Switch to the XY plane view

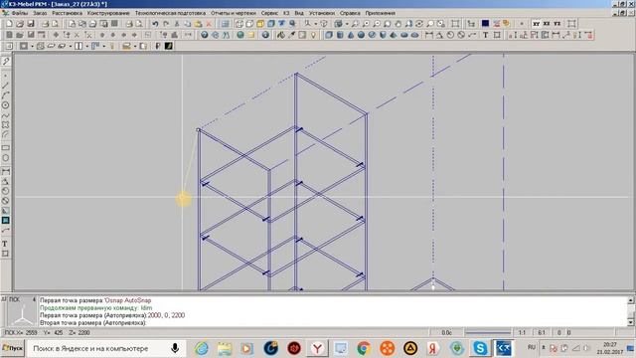coord(537,24)
